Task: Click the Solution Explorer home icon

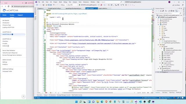Action: click(161, 11)
